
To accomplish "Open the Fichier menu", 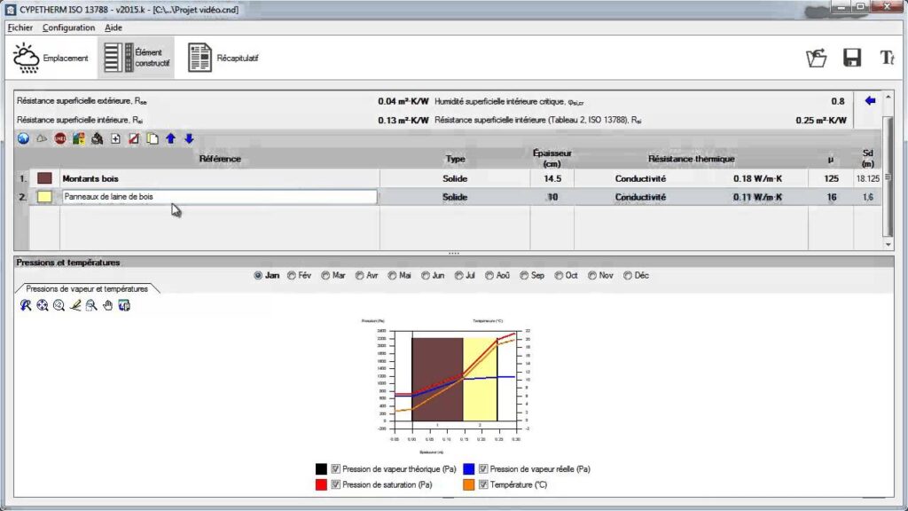I will click(x=20, y=28).
